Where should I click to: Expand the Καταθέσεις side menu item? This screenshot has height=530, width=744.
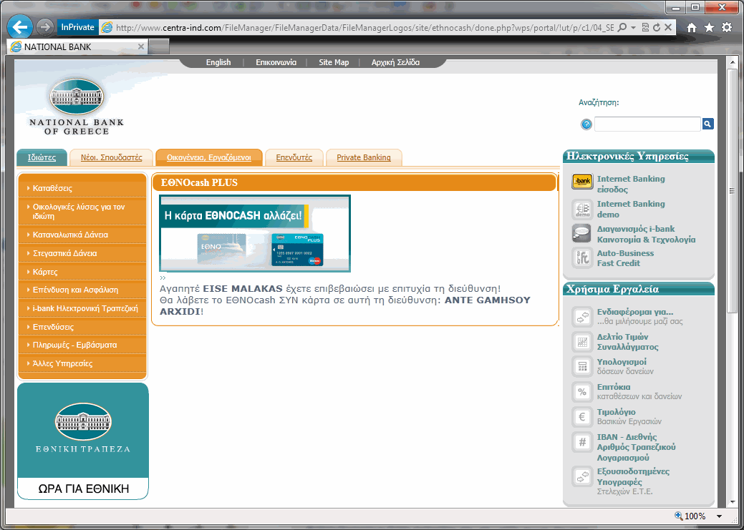click(x=82, y=188)
